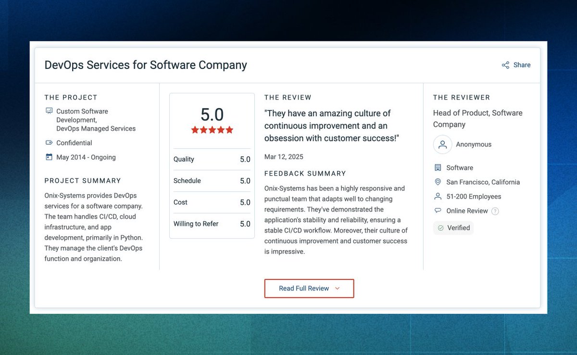Image resolution: width=577 pixels, height=355 pixels.
Task: Click the Online Review help question icon
Action: (x=495, y=211)
